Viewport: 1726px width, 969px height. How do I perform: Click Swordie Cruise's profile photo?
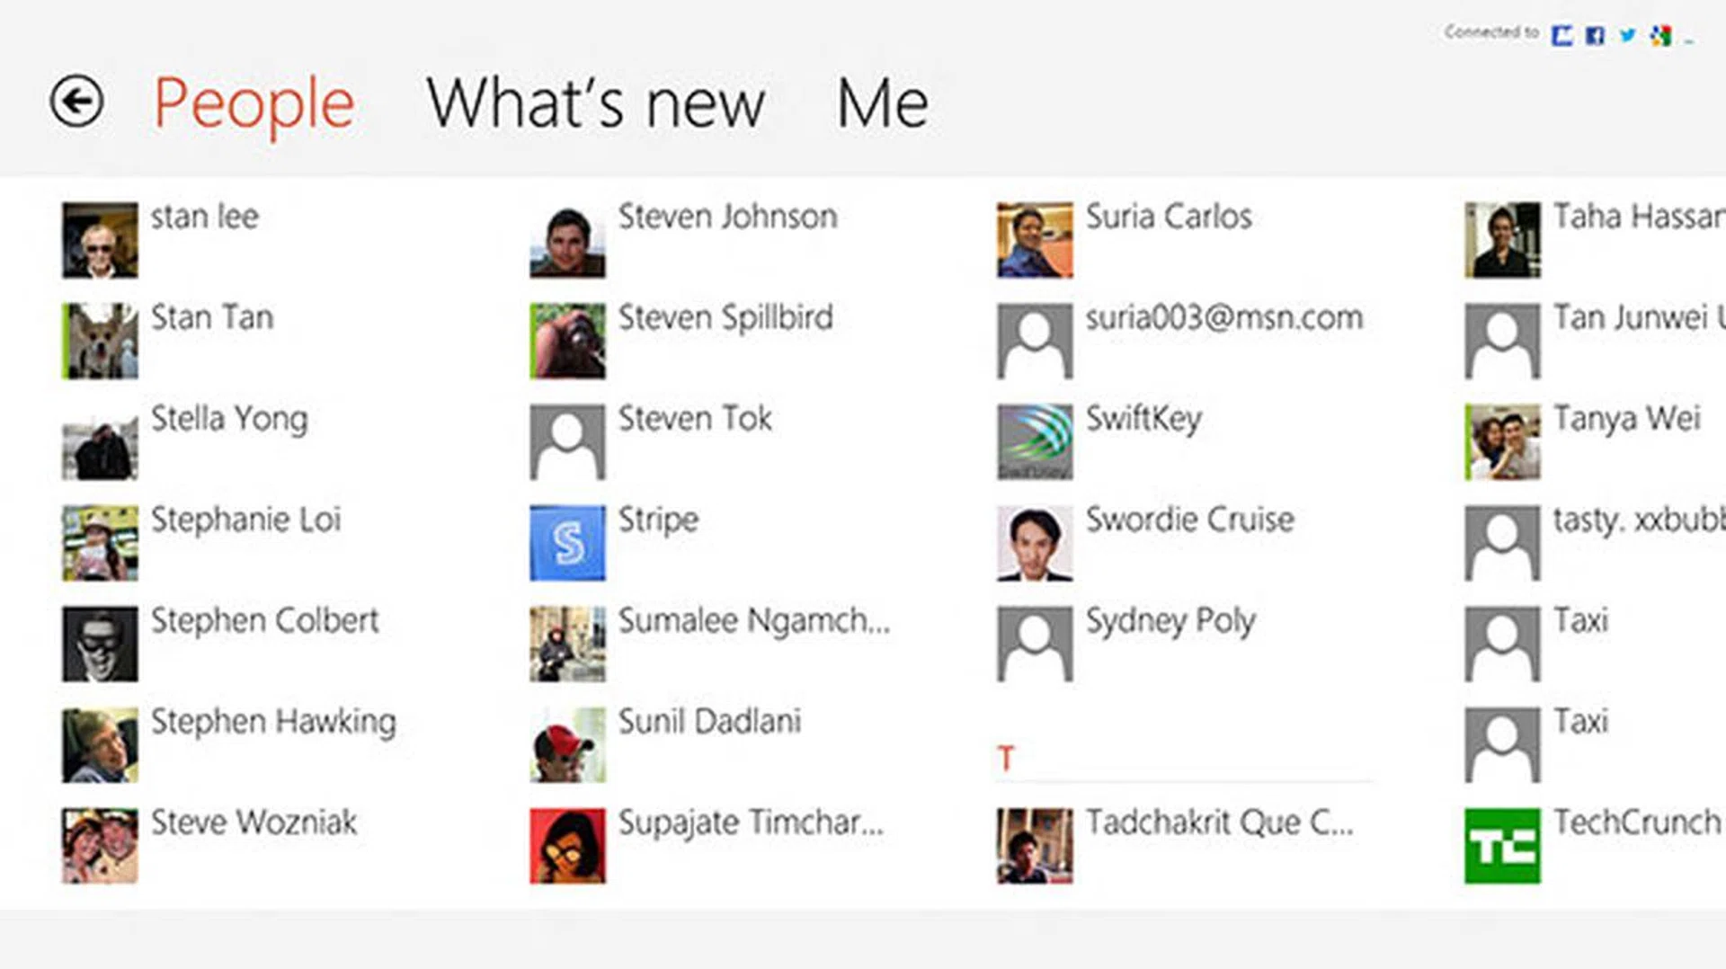[1035, 543]
